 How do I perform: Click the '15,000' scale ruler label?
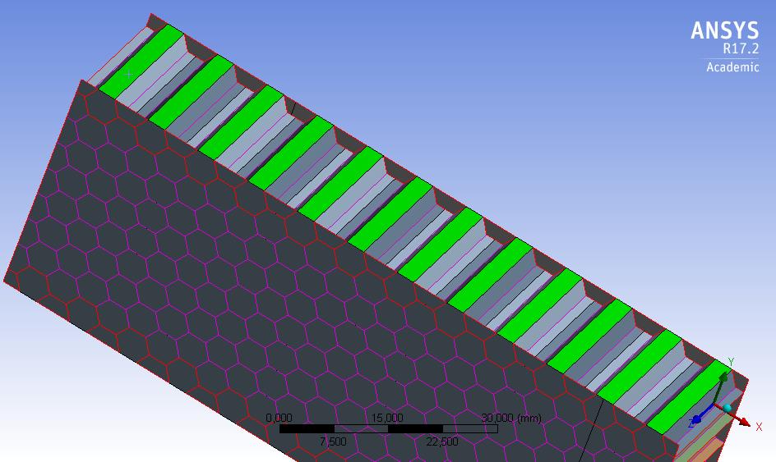tap(386, 418)
